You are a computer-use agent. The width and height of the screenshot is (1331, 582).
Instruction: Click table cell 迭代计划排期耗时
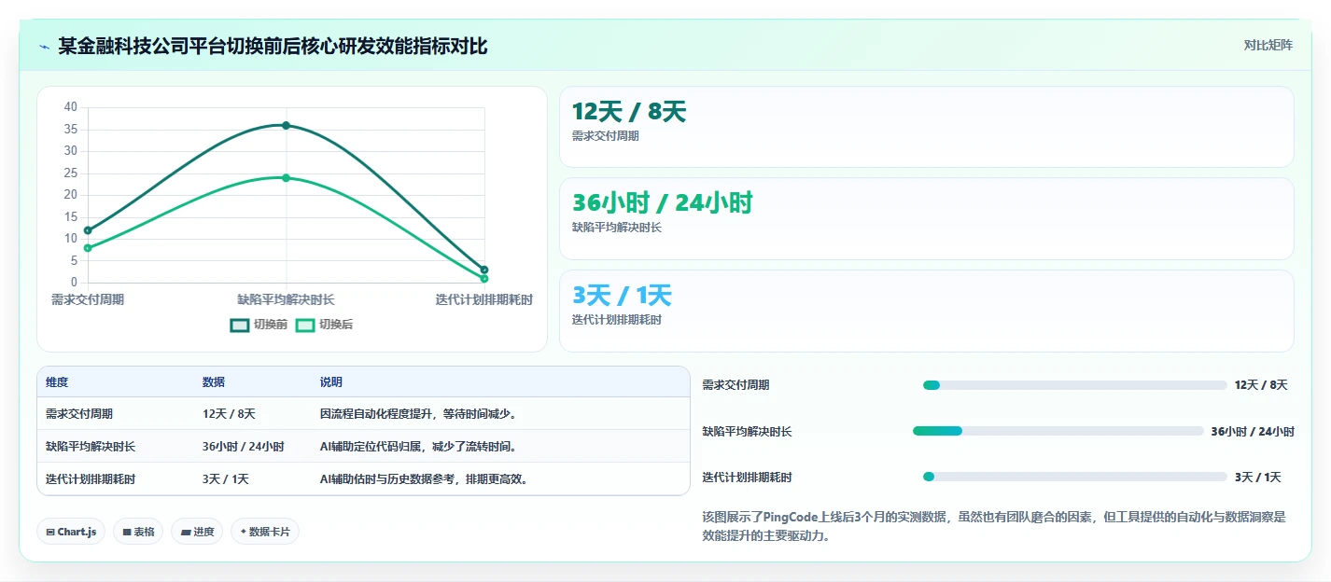pos(91,479)
